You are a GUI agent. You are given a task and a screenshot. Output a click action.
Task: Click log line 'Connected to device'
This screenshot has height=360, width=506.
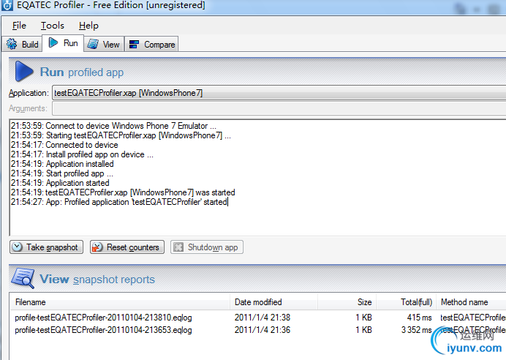point(64,145)
